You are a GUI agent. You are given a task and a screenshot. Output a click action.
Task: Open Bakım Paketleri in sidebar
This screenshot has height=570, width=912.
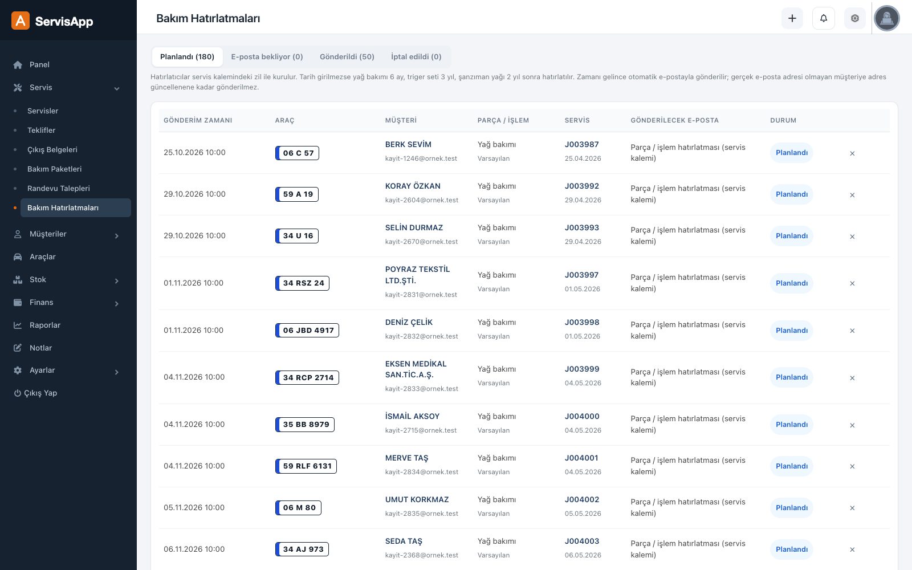(x=55, y=169)
